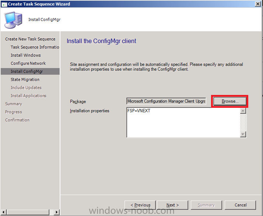Click the FSP=VNEXT property text
This screenshot has height=216, width=263.
[x=139, y=111]
